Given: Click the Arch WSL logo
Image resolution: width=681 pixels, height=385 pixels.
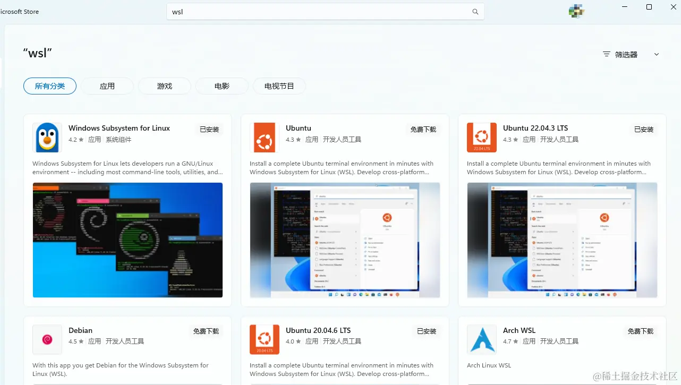Looking at the screenshot, I should [481, 339].
